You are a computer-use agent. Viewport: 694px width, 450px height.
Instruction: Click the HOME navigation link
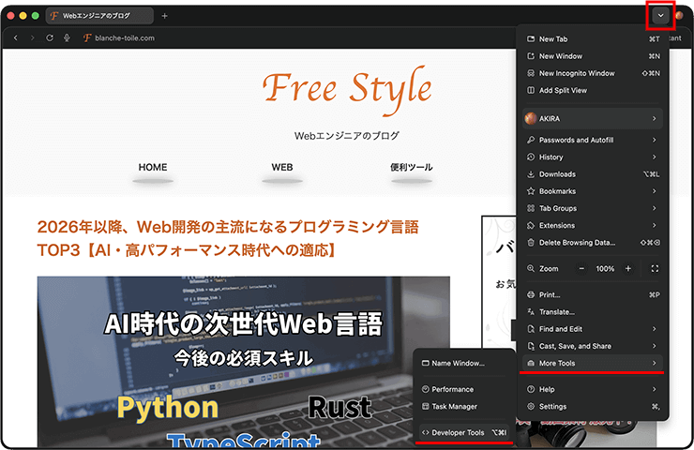(x=153, y=167)
